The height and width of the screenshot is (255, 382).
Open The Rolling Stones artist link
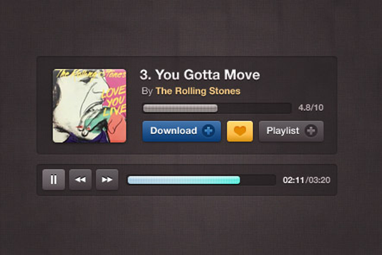198,91
